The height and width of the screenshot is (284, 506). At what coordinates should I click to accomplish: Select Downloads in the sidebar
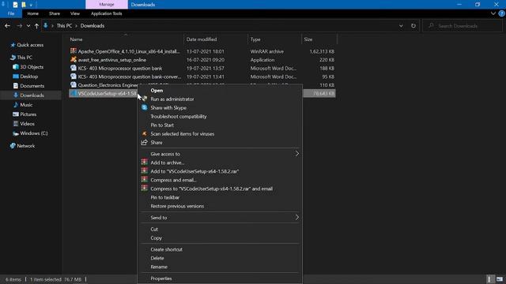click(x=32, y=95)
